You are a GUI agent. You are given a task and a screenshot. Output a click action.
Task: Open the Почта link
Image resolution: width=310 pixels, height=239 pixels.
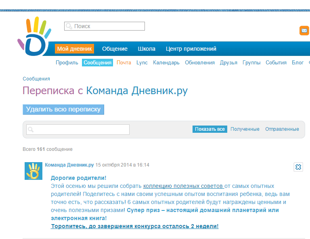point(124,62)
